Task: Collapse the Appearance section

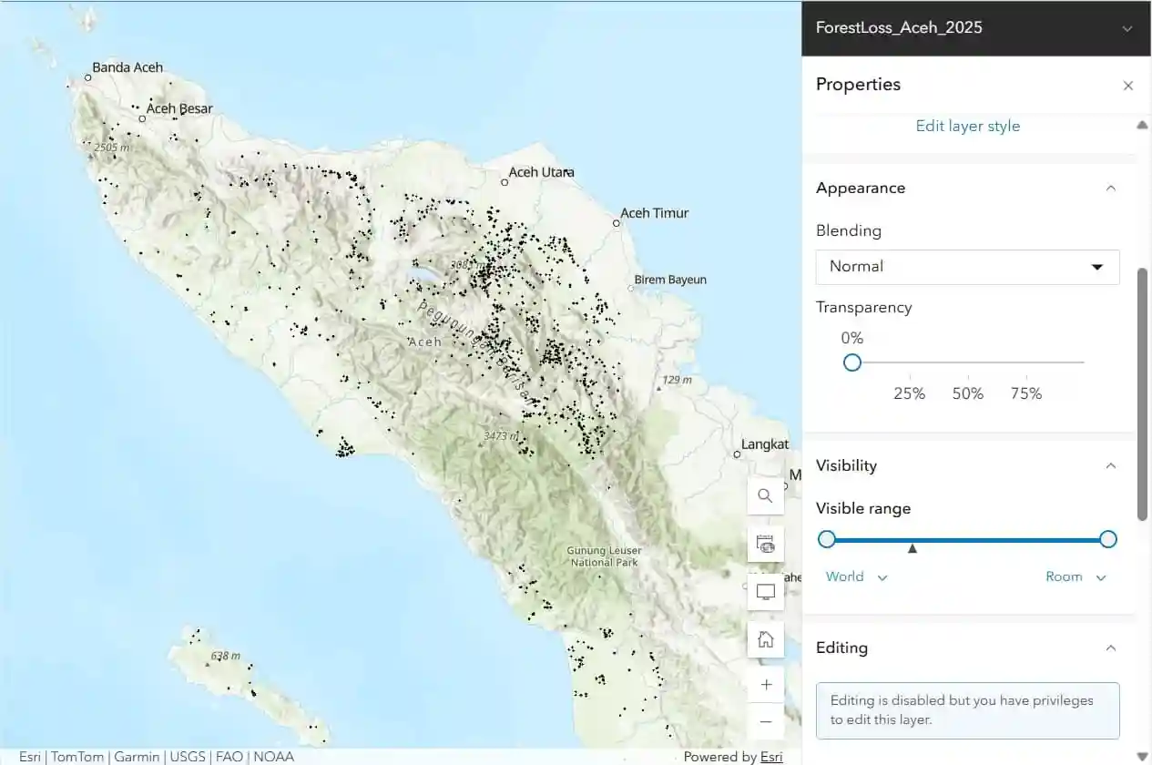Action: (x=1110, y=188)
